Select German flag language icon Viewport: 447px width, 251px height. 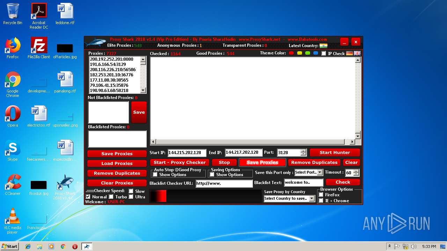(350, 53)
